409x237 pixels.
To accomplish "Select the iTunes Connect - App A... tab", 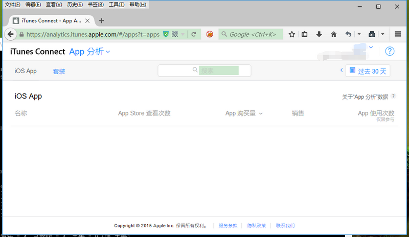I will coord(51,20).
